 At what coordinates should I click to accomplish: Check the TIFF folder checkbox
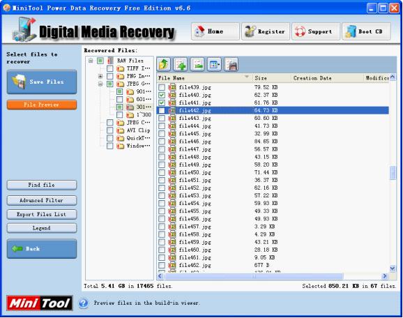point(110,68)
